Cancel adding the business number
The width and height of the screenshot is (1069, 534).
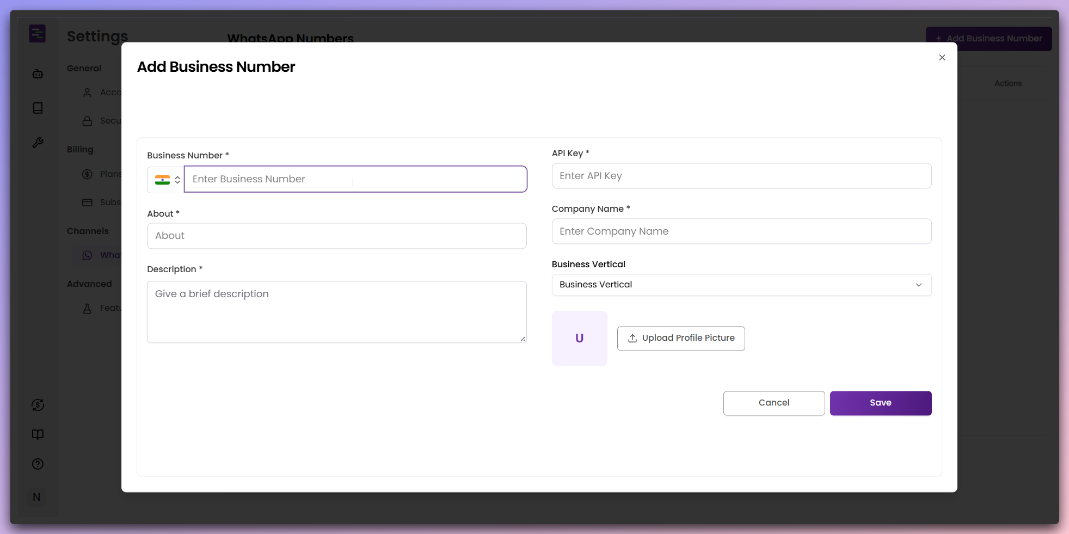tap(773, 403)
